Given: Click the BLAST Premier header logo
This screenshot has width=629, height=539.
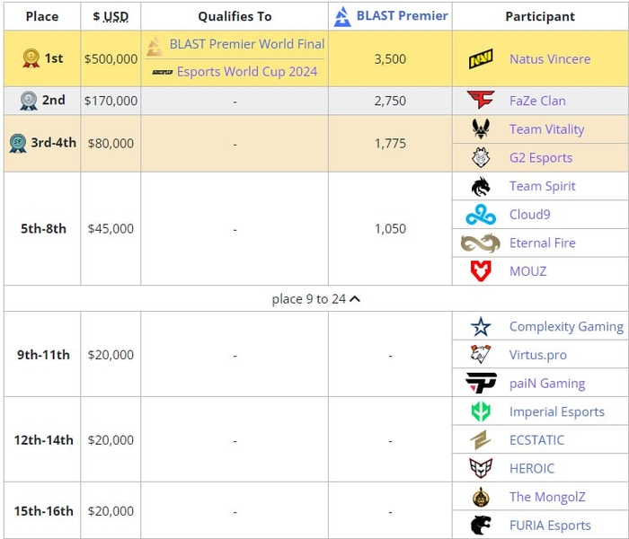Looking at the screenshot, I should (x=342, y=16).
